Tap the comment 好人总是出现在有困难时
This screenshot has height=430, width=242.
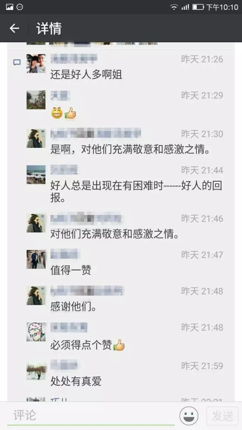[136, 192]
